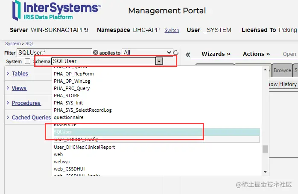The height and width of the screenshot is (194, 298).
Task: Click the Show History tab
Action: pos(283,84)
